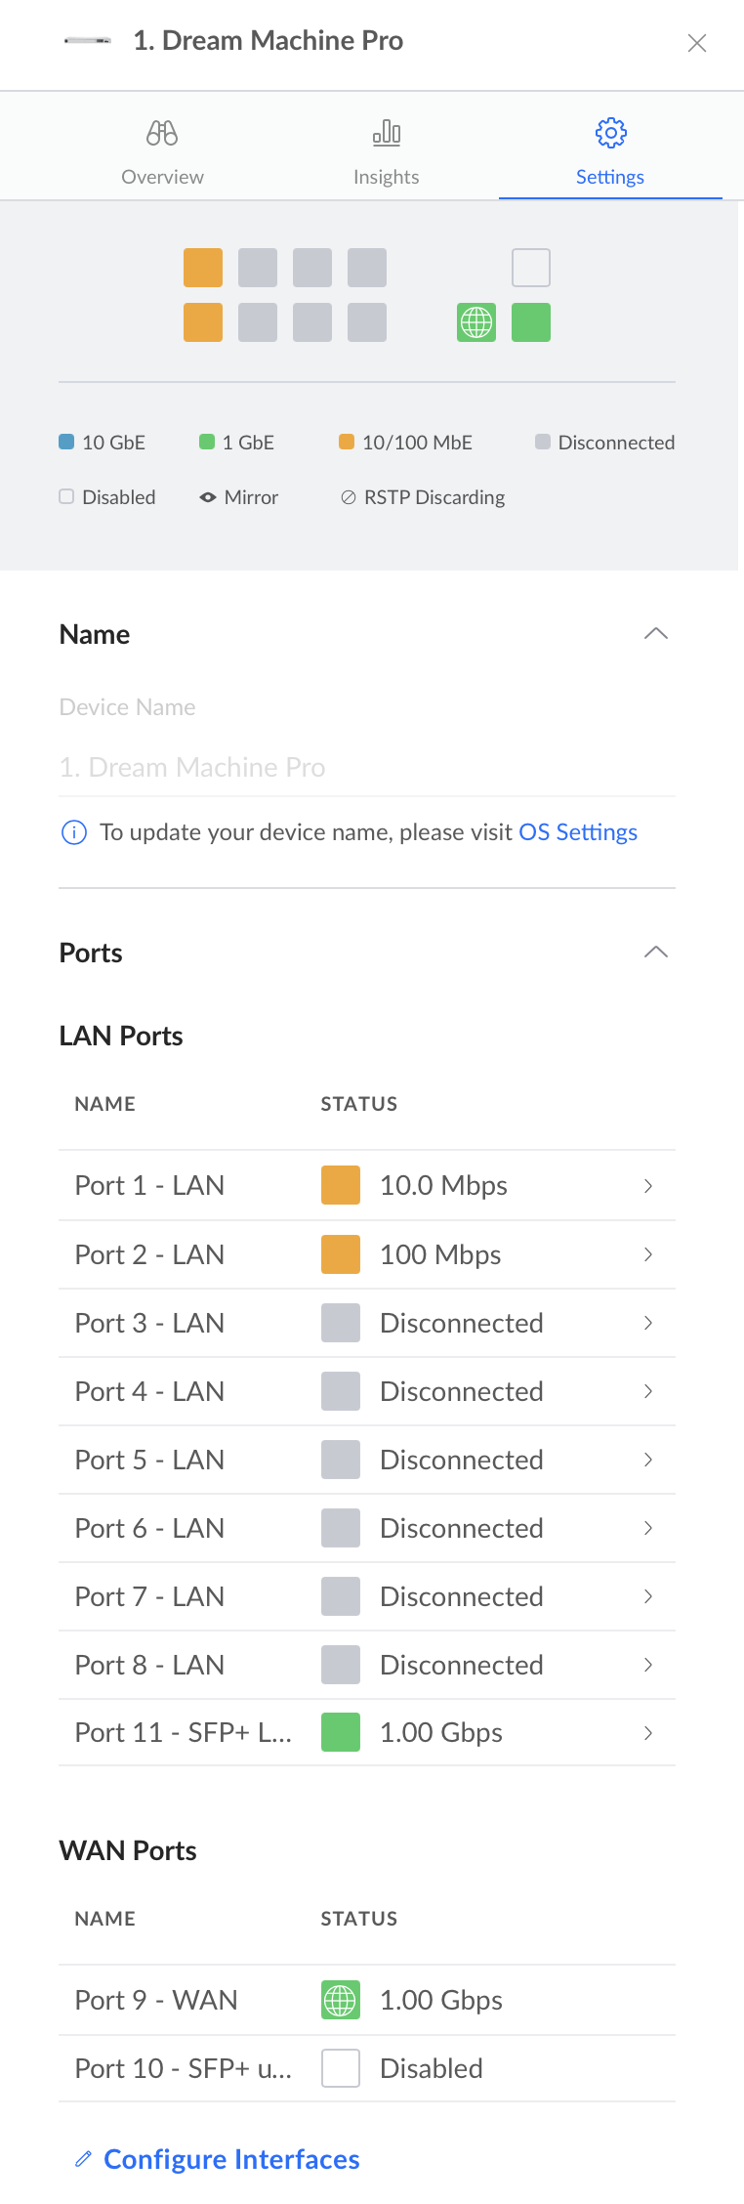Click the binoculars Overview icon
Image resolution: width=744 pixels, height=2204 pixels.
(162, 133)
